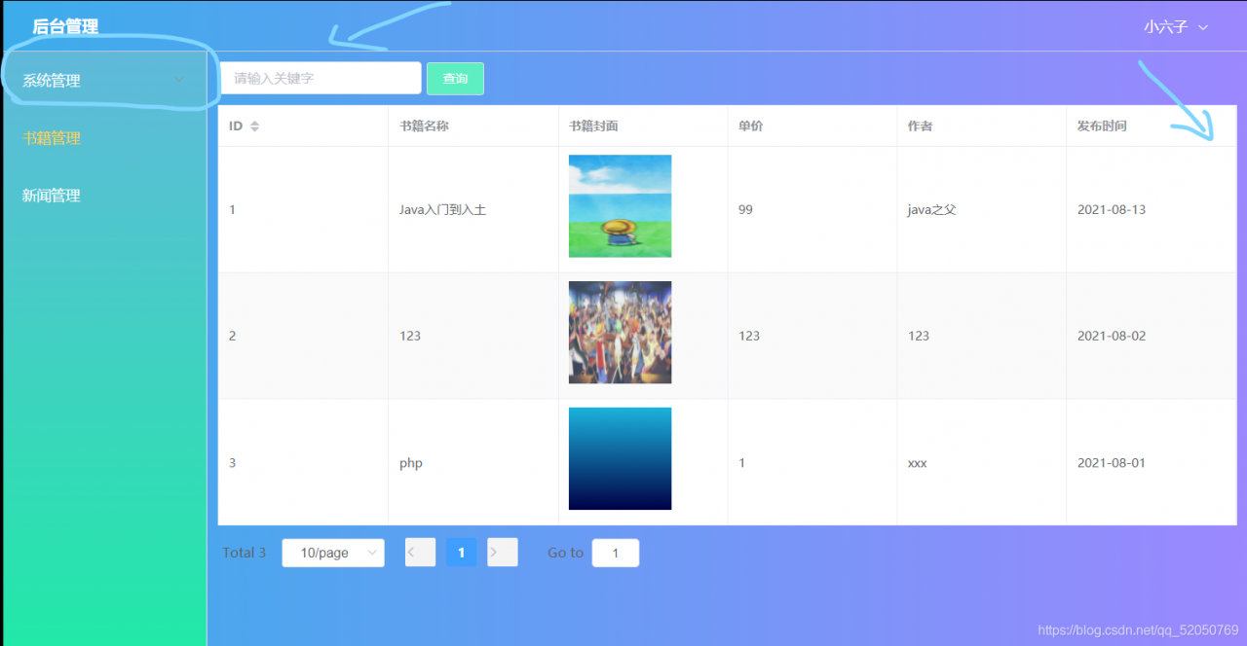Click the next page arrow in pagination
The height and width of the screenshot is (646, 1247).
(502, 552)
